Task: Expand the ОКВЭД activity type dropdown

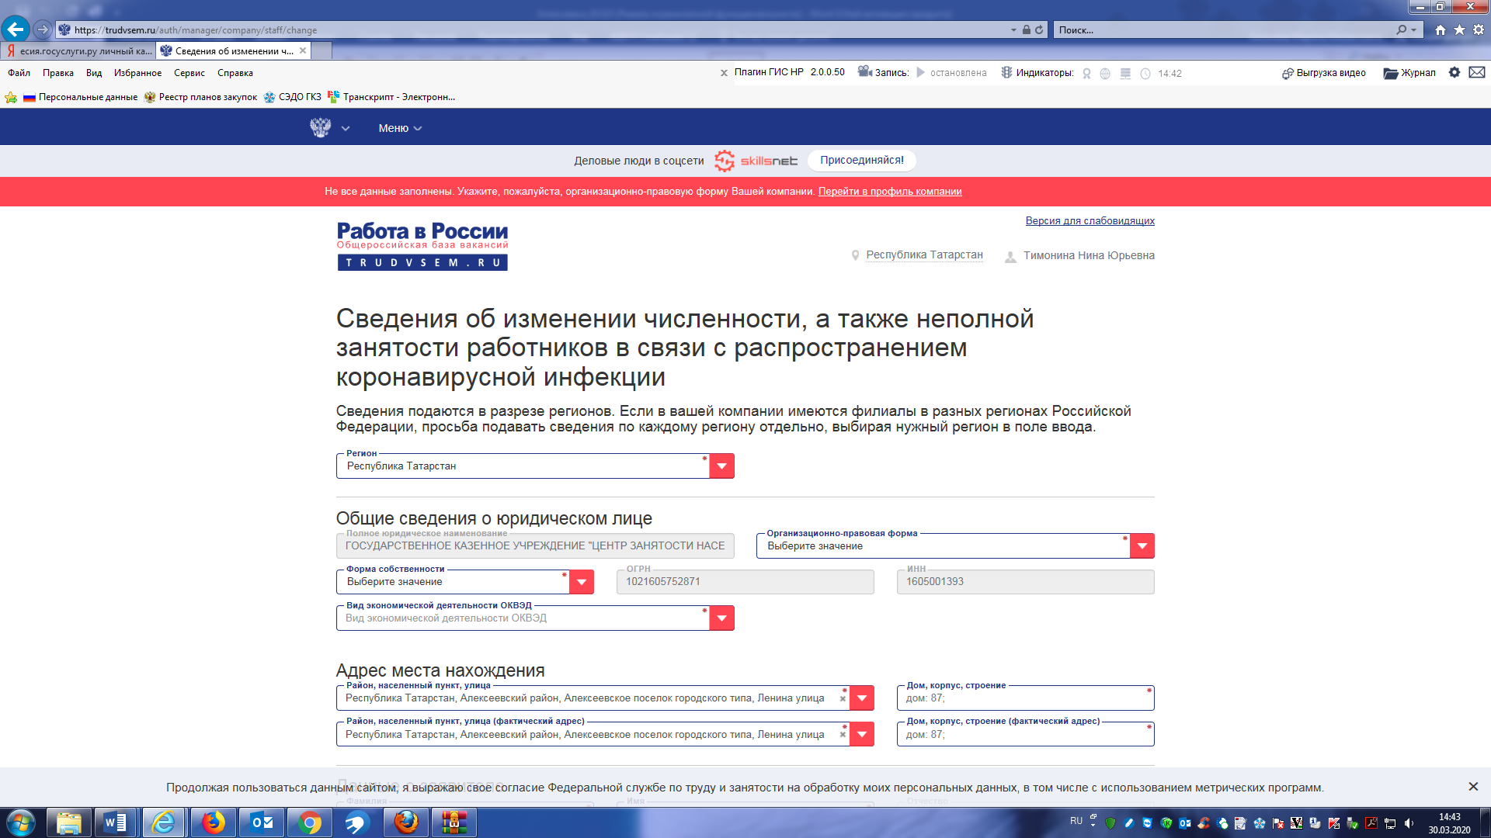Action: coord(721,618)
